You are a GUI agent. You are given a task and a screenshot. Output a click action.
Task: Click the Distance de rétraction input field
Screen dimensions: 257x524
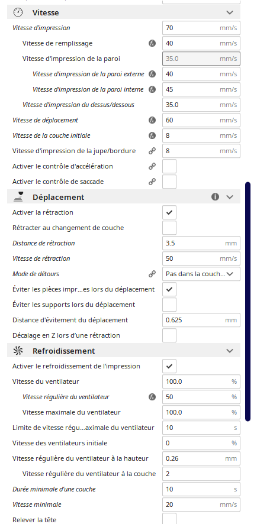(201, 243)
